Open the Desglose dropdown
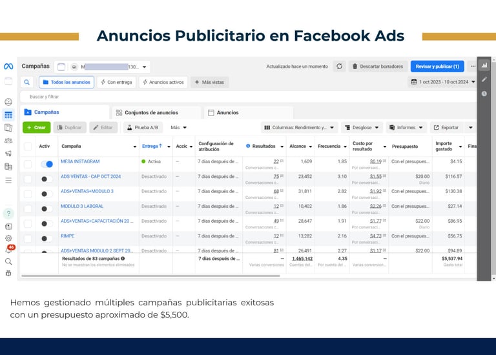Screen dimensions: 496x355 (362, 127)
